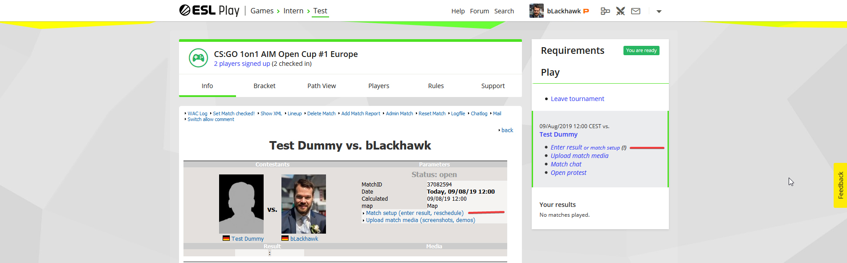This screenshot has width=847, height=263.
Task: Open the crossed swords matches icon
Action: (620, 11)
